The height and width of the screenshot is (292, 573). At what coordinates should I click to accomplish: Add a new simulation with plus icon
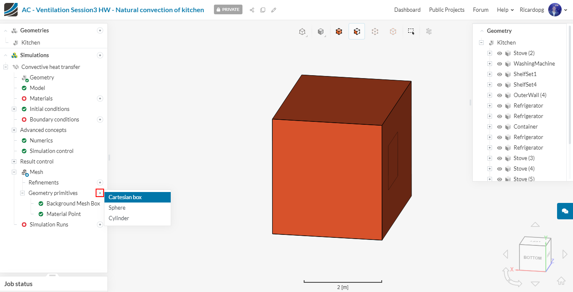tap(100, 55)
